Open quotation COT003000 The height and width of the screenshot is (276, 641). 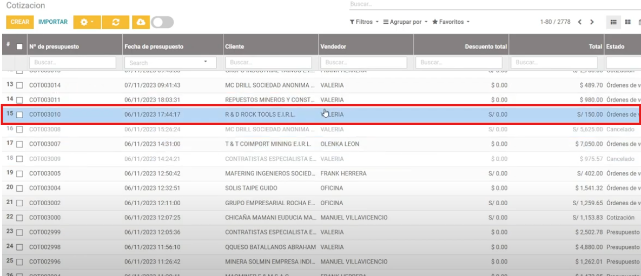tap(44, 218)
